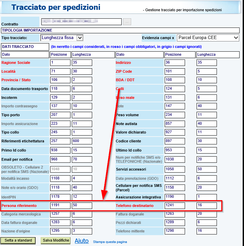The width and height of the screenshot is (244, 246).
Task: Click Indirizzo Lunghezza field
Action: click(207, 63)
